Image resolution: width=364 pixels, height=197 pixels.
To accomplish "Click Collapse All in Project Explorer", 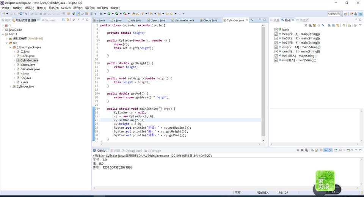I will click(x=64, y=20).
